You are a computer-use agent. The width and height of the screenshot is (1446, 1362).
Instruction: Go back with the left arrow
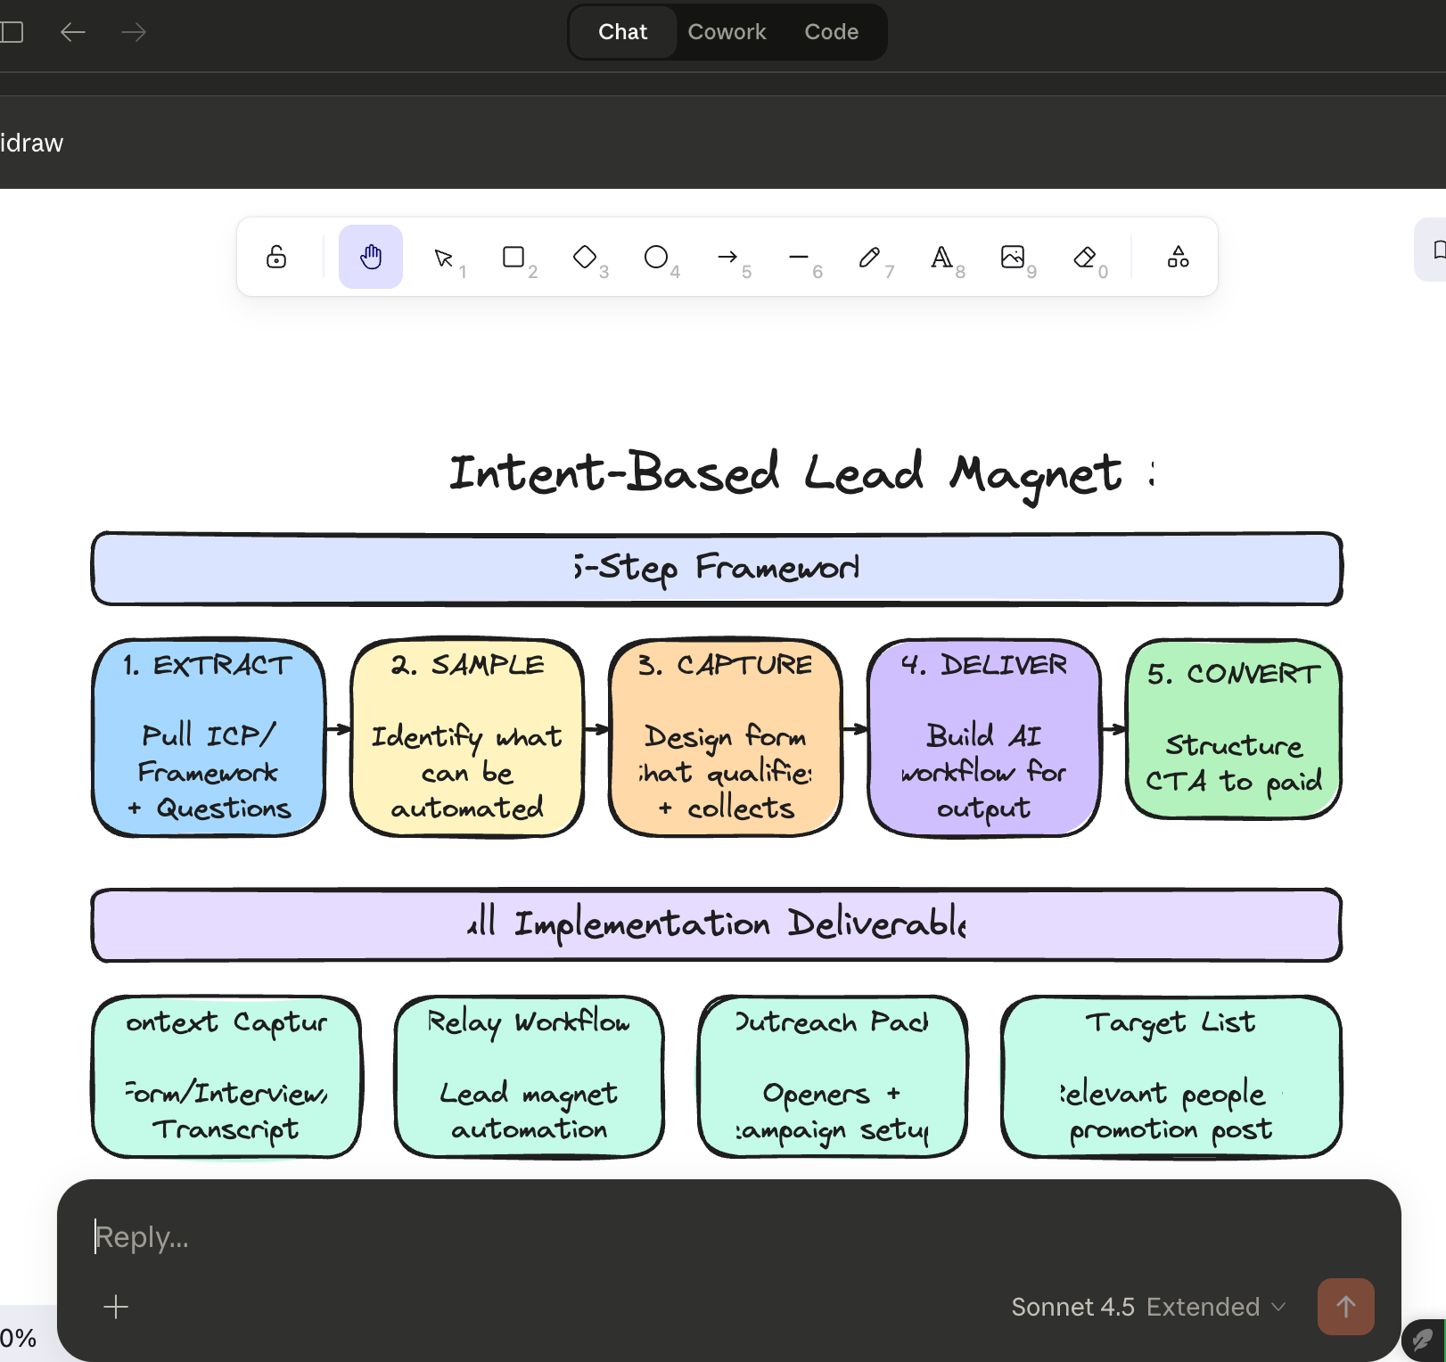[73, 32]
